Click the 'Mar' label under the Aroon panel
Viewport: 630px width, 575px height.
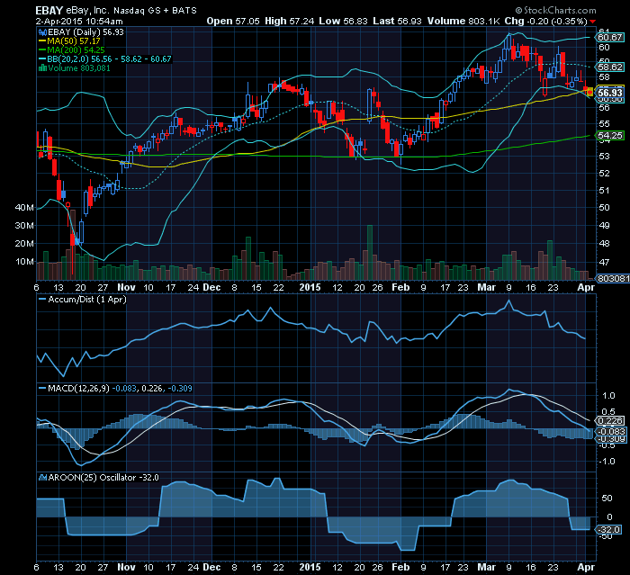click(x=487, y=568)
